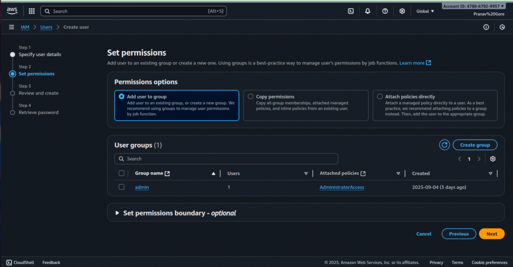Select the Add user to group option
513x267 pixels.
tap(122, 97)
